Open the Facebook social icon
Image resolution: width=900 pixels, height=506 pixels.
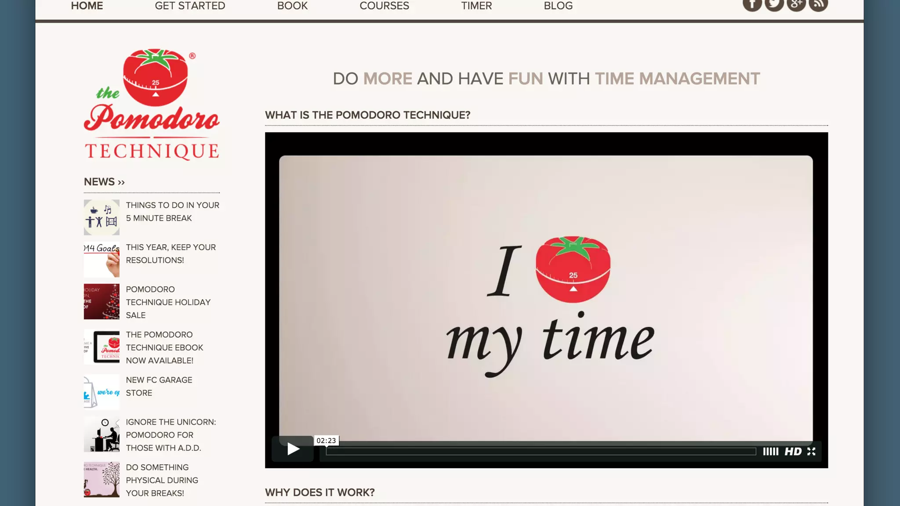(752, 4)
